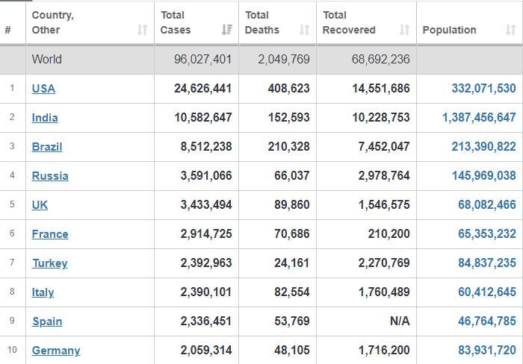Open the Italy country link
The width and height of the screenshot is (523, 364).
43,292
